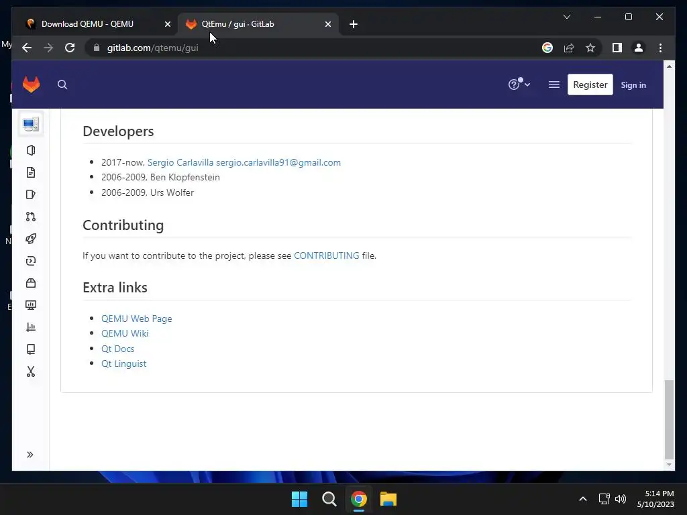Go to GitLab home via fox logo
Viewport: 687px width, 515px height.
(x=31, y=84)
